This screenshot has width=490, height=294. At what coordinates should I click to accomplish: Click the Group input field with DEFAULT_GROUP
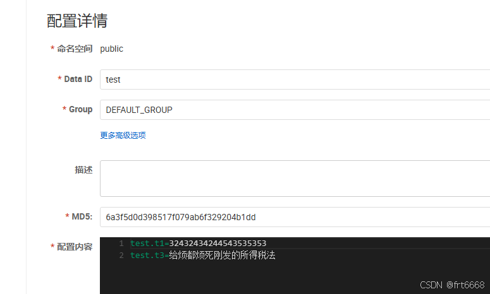295,110
